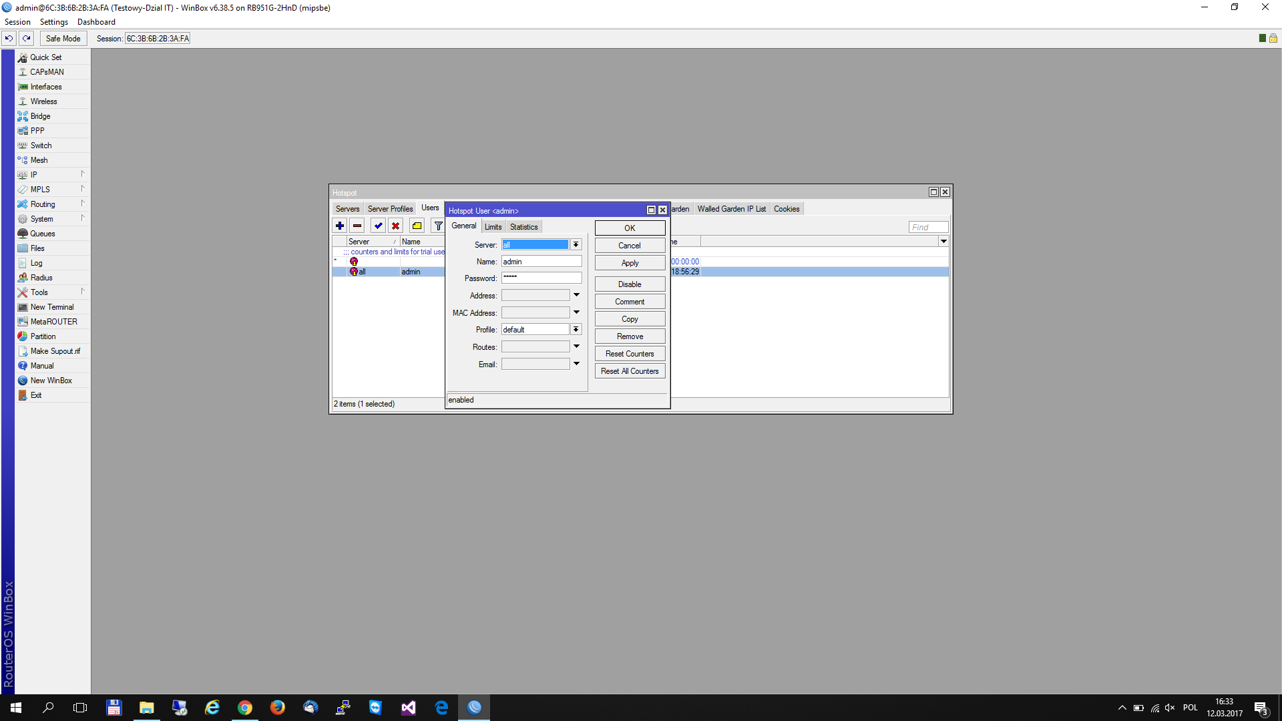This screenshot has height=721, width=1282.
Task: Open PPP in the sidebar
Action: pos(53,131)
